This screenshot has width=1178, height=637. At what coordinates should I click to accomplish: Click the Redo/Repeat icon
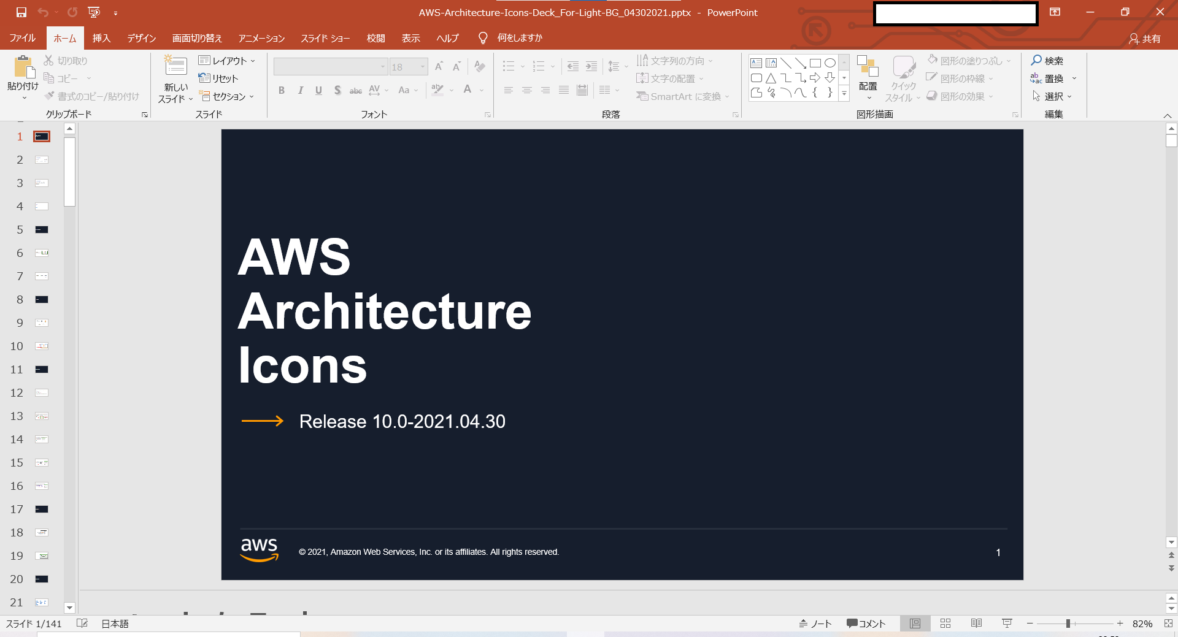(x=72, y=12)
